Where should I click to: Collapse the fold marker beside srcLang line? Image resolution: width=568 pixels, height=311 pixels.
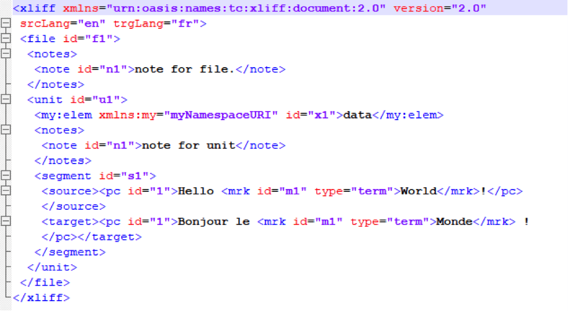(x=6, y=23)
